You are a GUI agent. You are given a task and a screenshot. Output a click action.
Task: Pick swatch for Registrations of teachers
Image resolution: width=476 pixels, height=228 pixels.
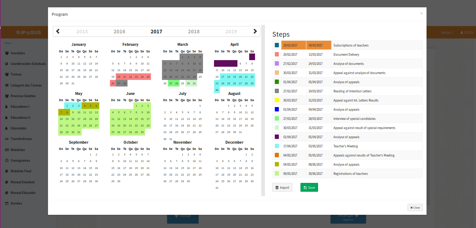pyautogui.click(x=277, y=174)
